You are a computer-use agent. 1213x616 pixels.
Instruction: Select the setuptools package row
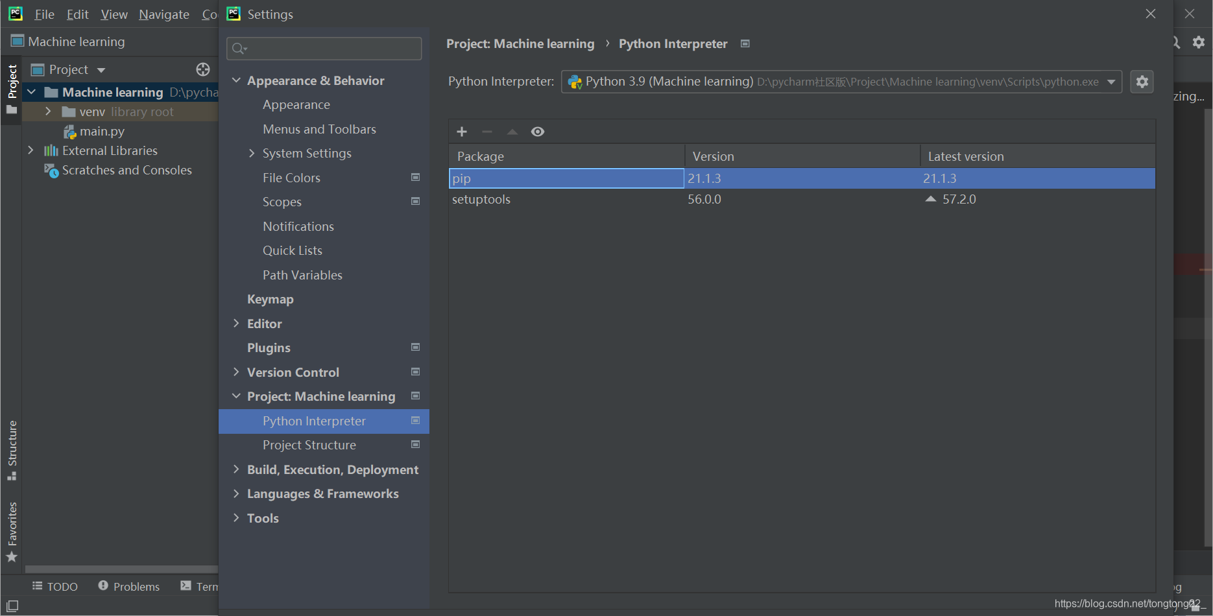[802, 199]
